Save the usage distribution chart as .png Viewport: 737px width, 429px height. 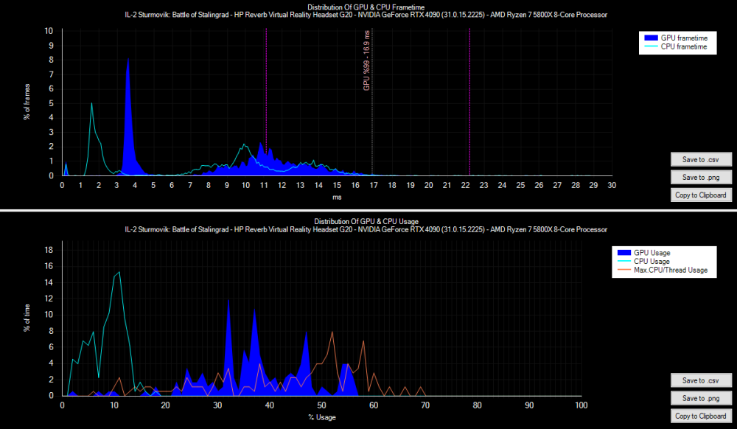[x=700, y=398]
